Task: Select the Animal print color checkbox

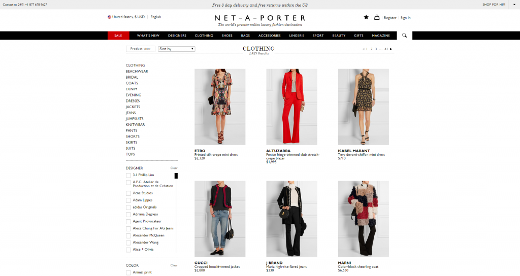Action: 128,272
